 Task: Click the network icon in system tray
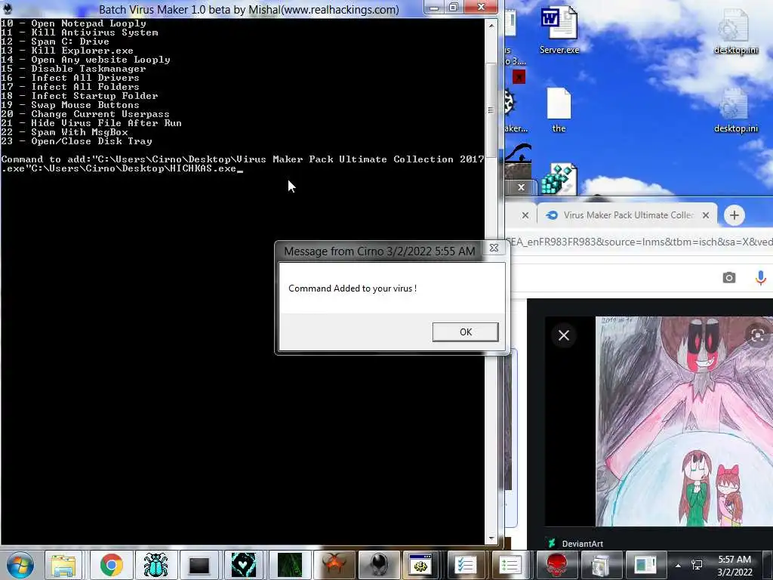coord(697,565)
